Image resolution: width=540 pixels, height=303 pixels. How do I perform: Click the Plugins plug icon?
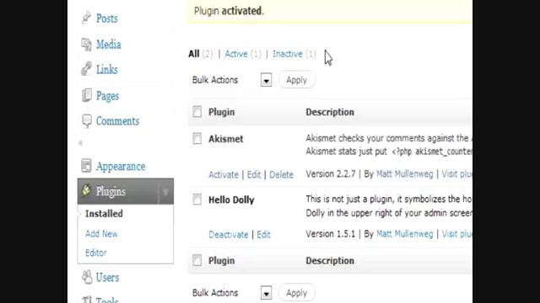tap(86, 190)
